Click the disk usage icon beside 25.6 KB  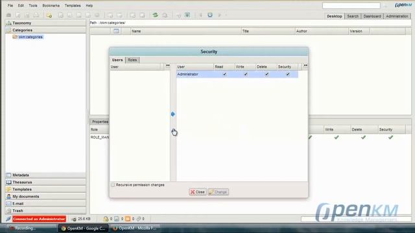coord(74,219)
